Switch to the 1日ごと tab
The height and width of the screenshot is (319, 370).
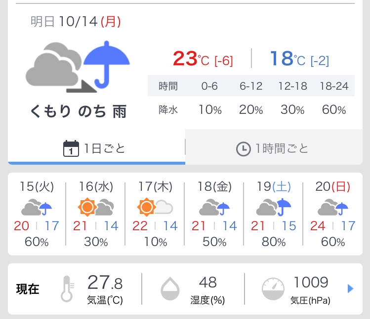click(x=96, y=148)
